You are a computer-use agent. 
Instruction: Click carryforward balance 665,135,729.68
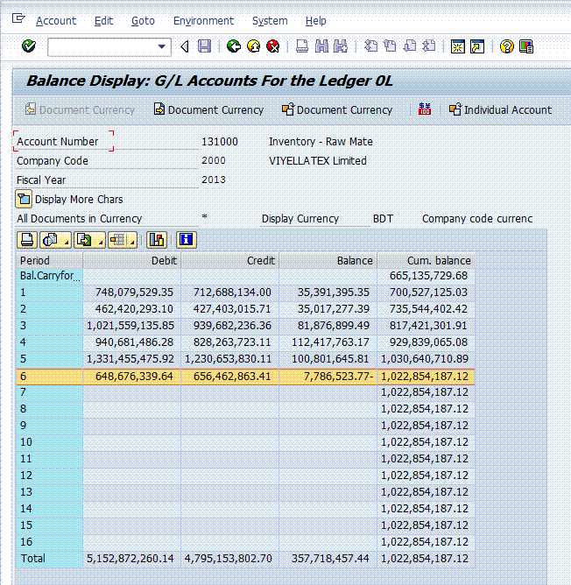(428, 276)
